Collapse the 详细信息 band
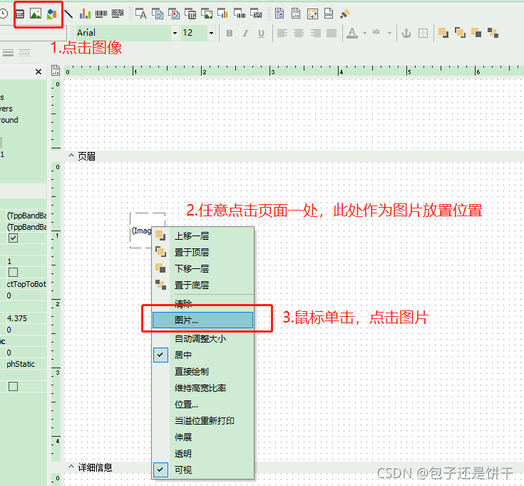The image size is (524, 486). [x=71, y=467]
